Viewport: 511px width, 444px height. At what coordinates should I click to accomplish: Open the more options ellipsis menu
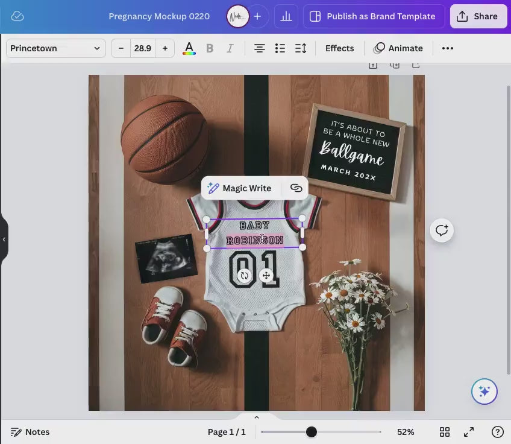[447, 48]
